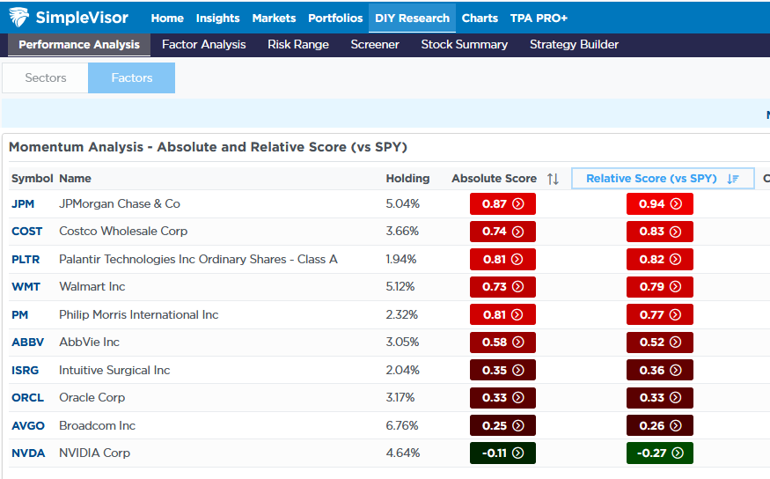Click the AVGO symbol link

pyautogui.click(x=28, y=426)
